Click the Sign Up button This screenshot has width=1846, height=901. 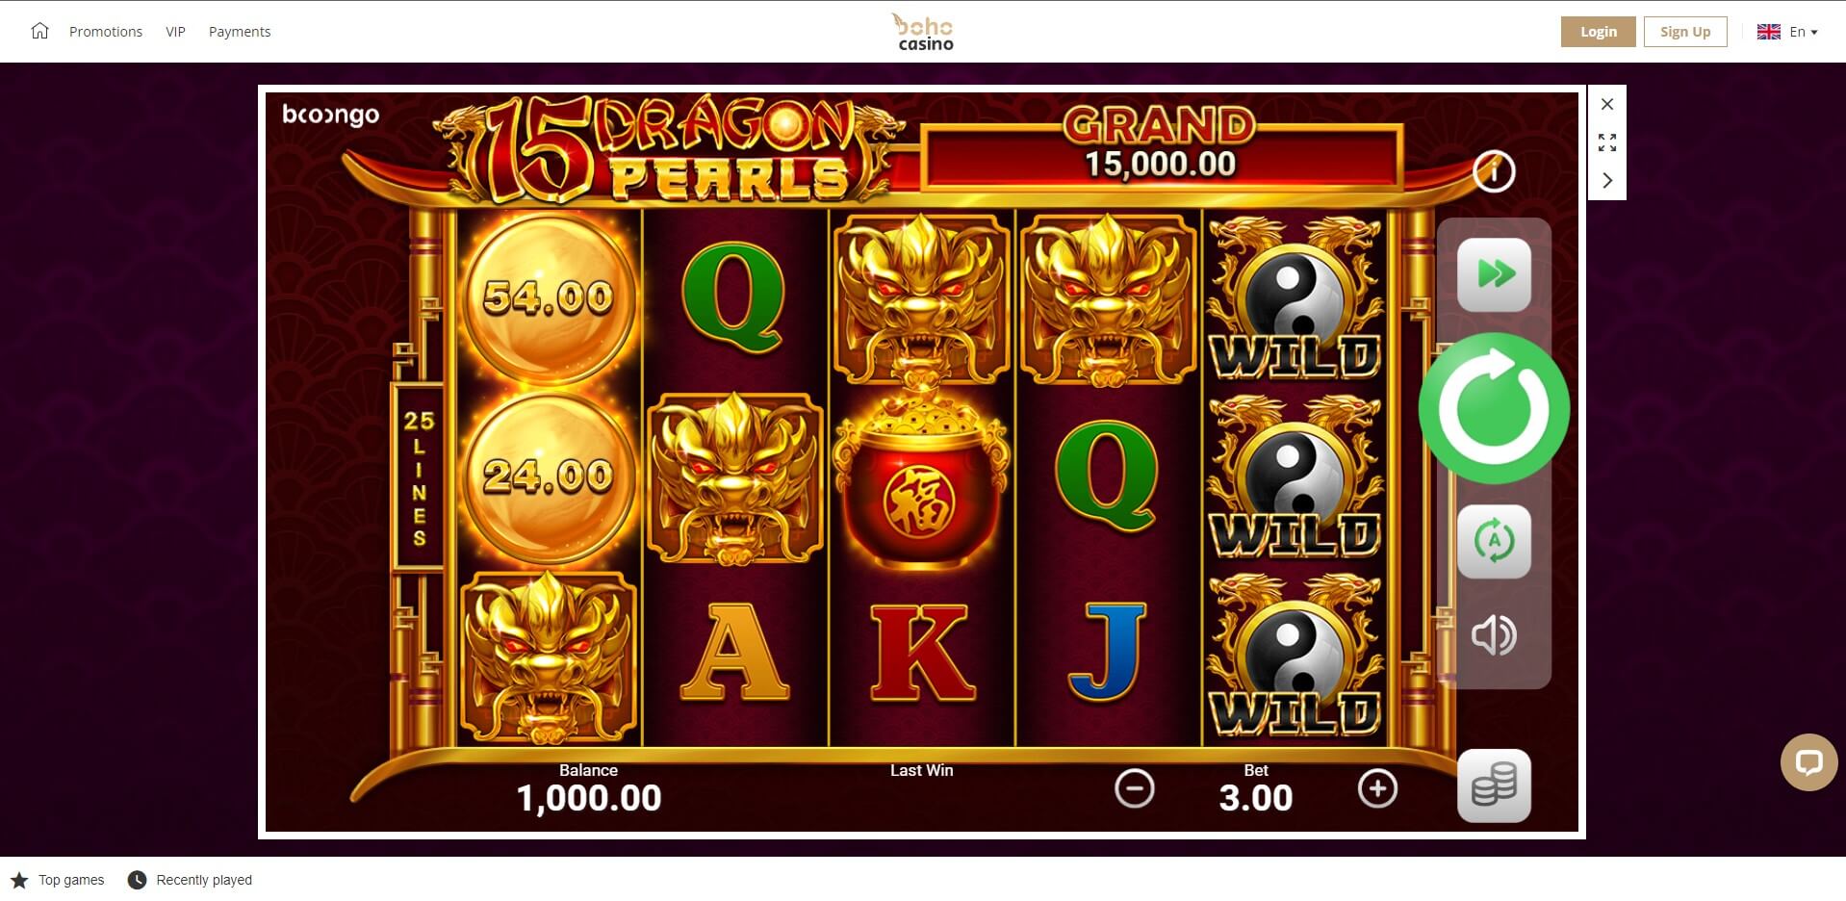[x=1685, y=32]
